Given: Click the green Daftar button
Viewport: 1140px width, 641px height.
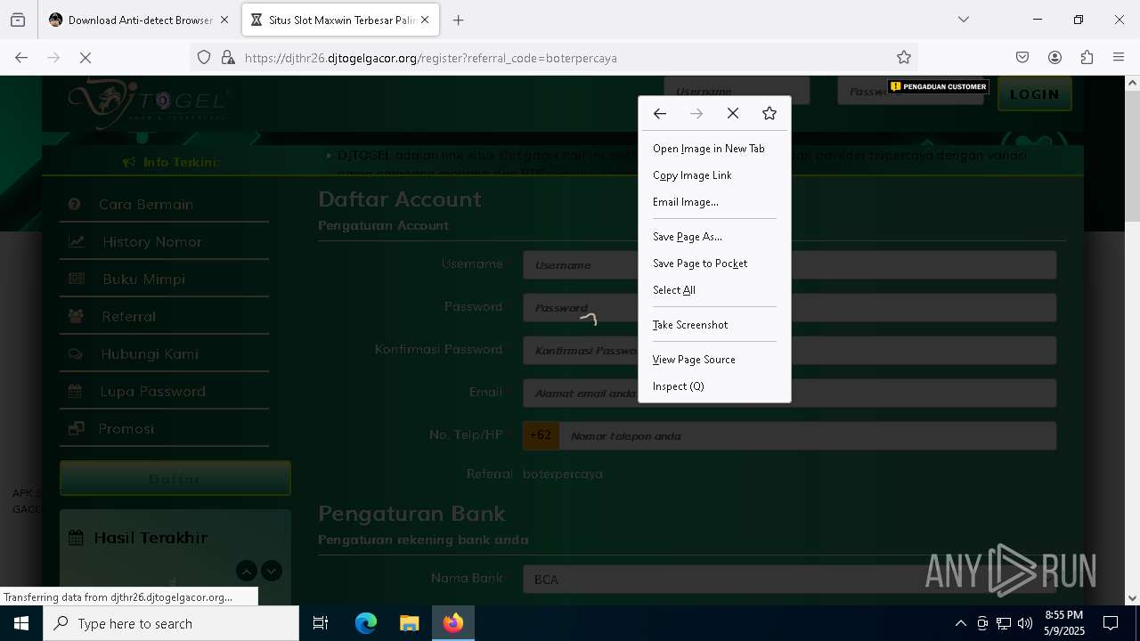Looking at the screenshot, I should click(175, 478).
